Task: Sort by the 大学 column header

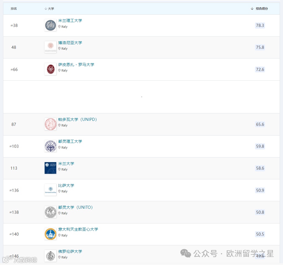Action: pyautogui.click(x=49, y=9)
